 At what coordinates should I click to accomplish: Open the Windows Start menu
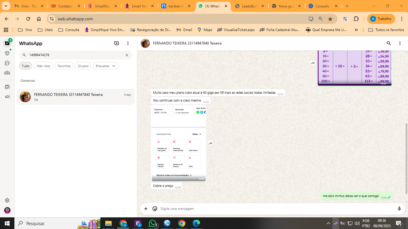7,223
